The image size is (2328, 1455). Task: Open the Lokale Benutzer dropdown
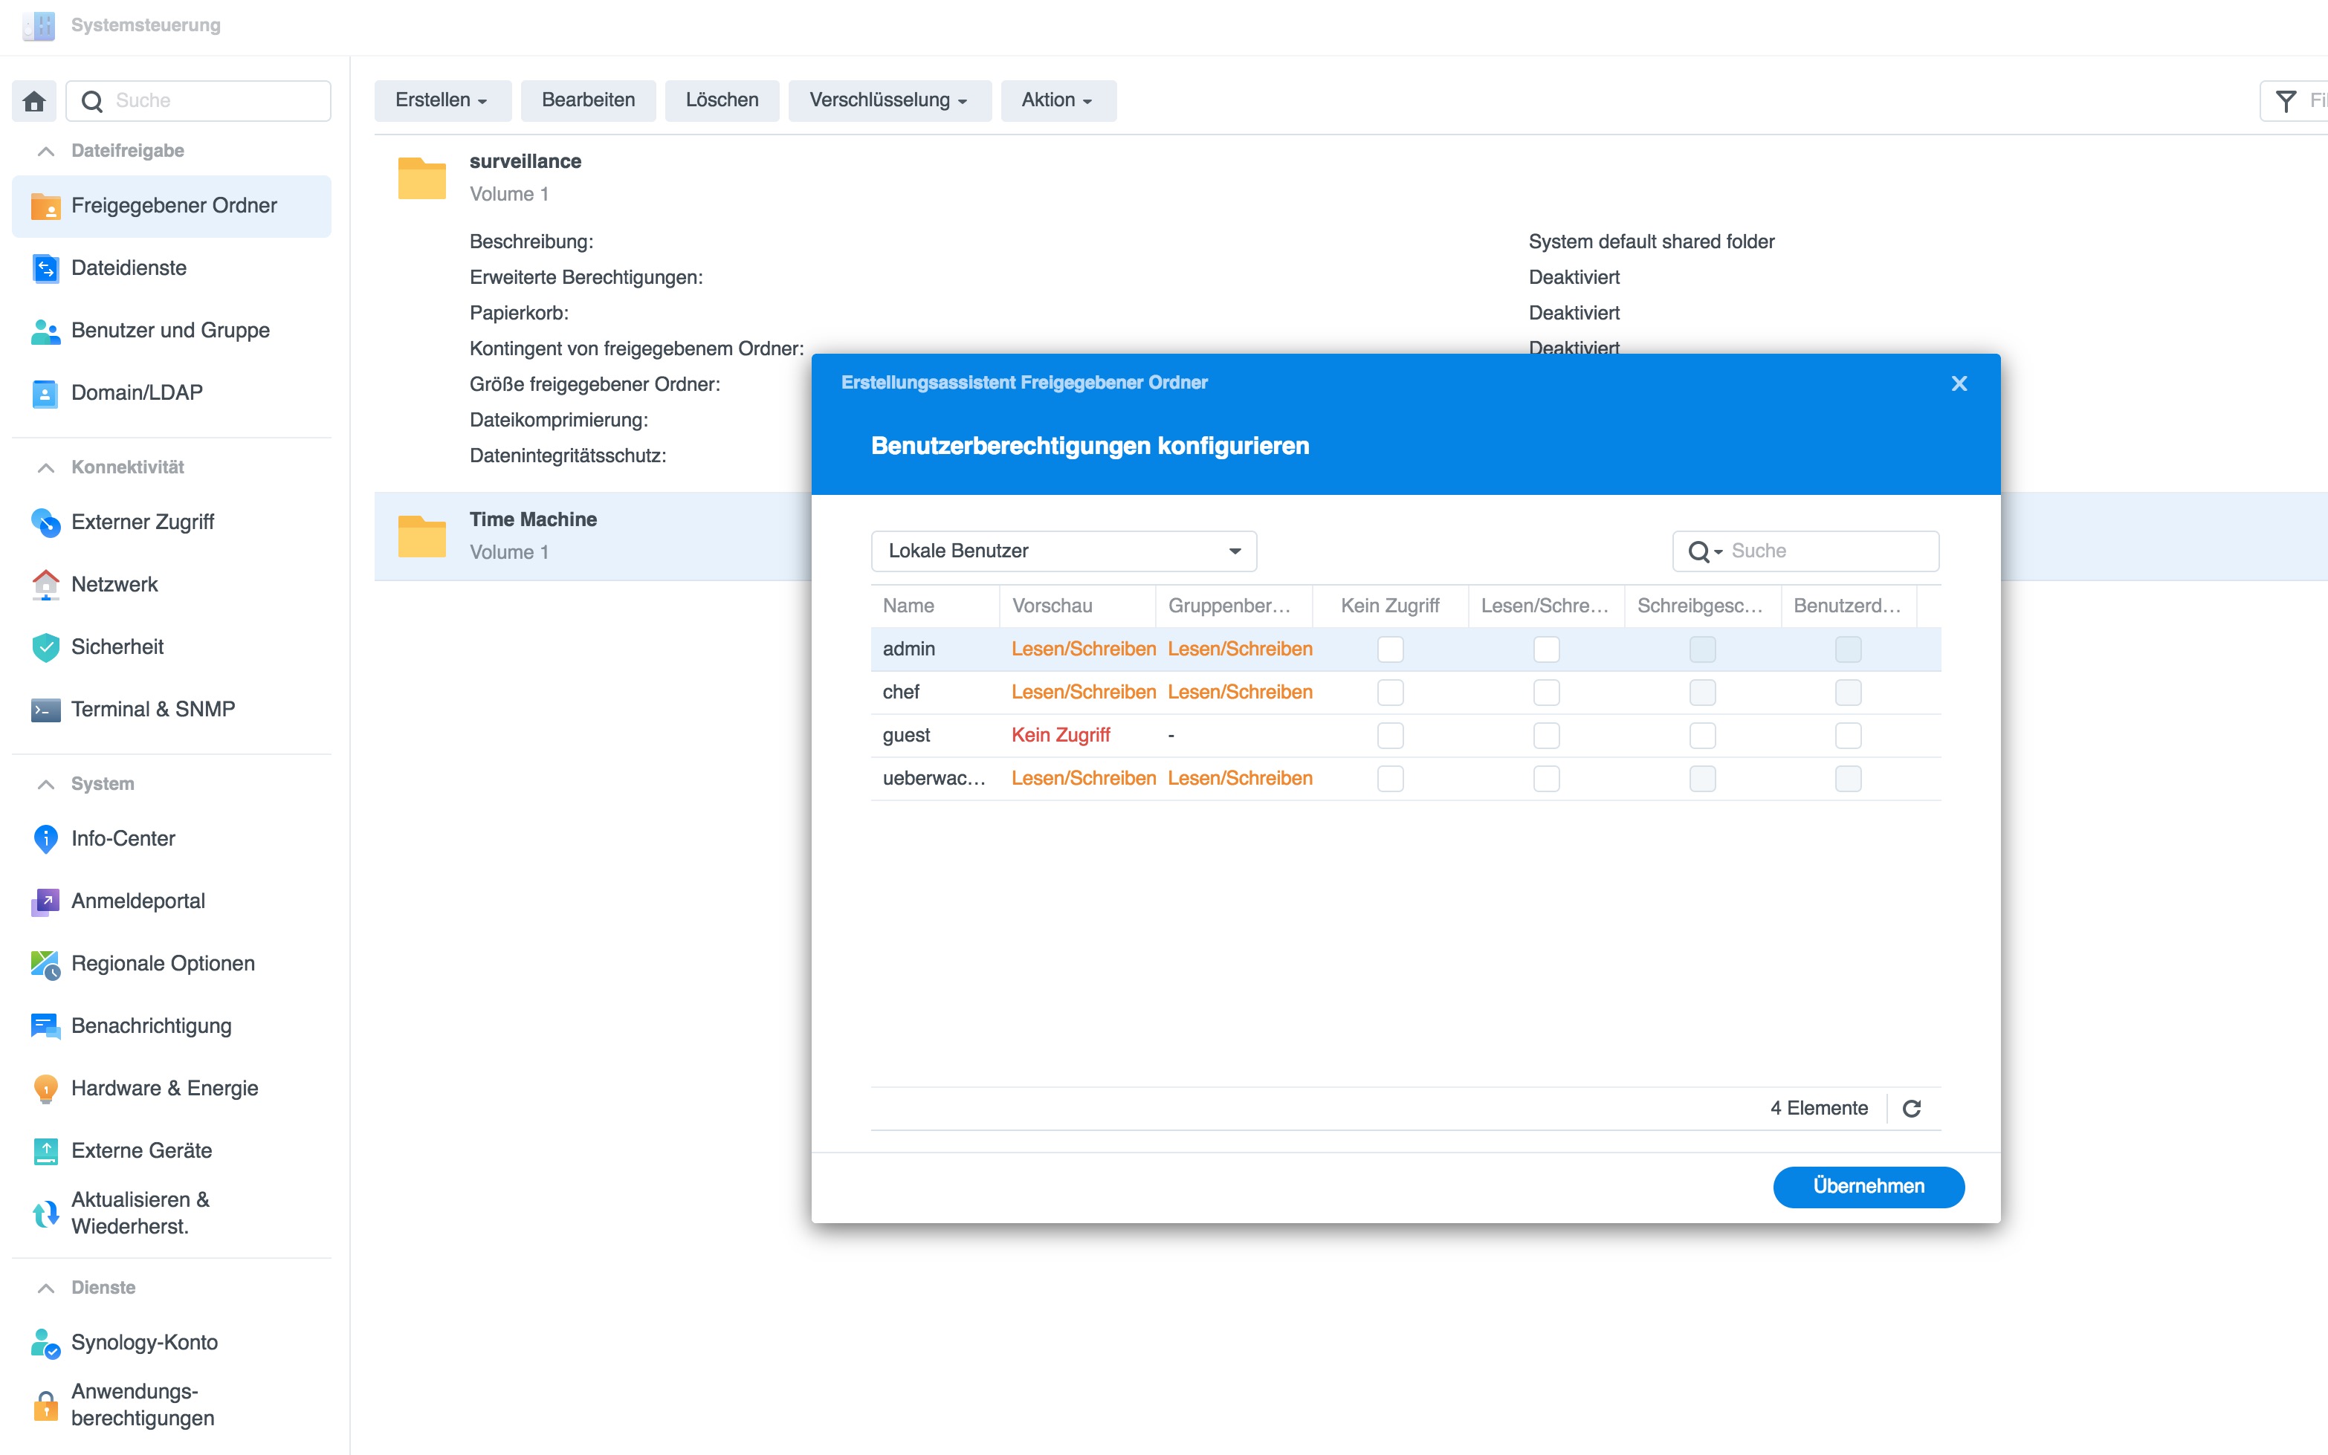pos(1062,551)
